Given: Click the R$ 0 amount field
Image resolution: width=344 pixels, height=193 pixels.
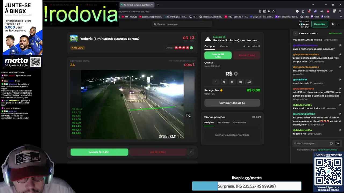Looking at the screenshot, I should (231, 73).
